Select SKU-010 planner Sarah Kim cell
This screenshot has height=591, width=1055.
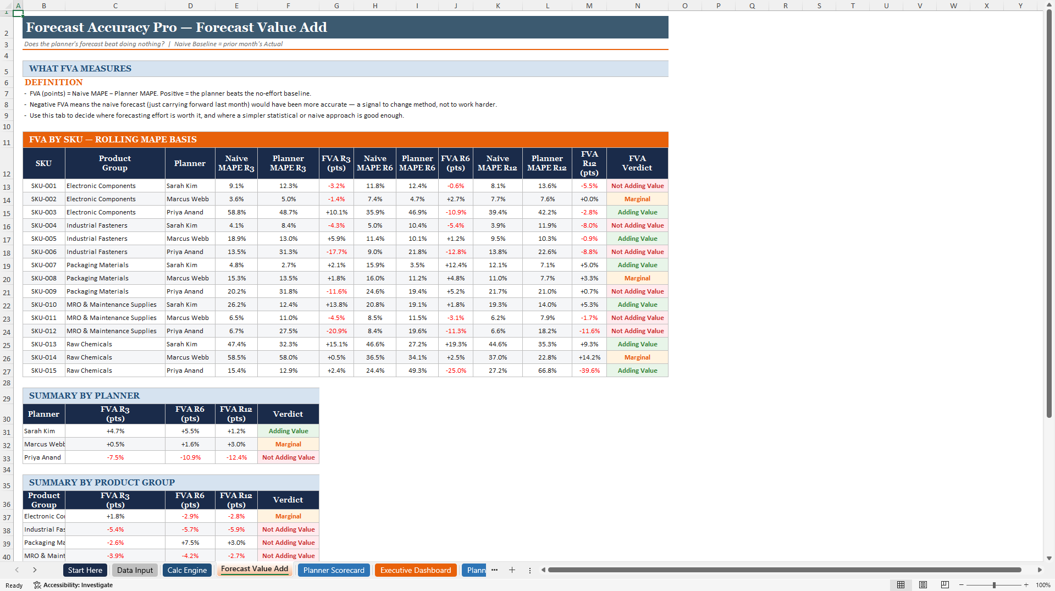pyautogui.click(x=190, y=305)
